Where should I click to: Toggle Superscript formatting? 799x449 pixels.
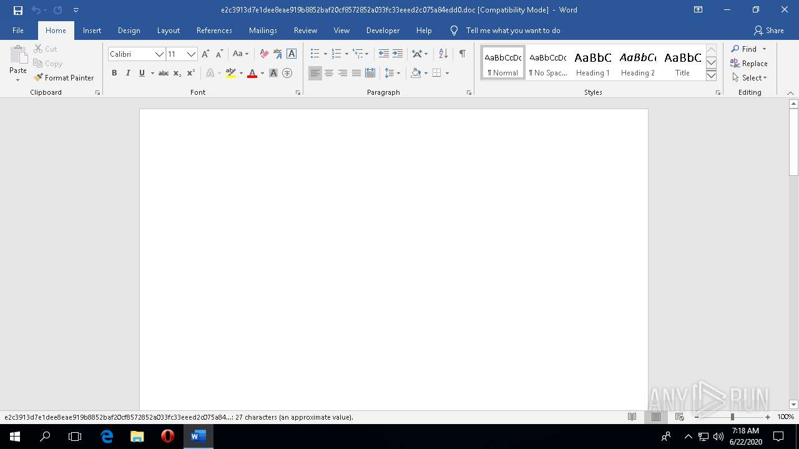[x=191, y=73]
